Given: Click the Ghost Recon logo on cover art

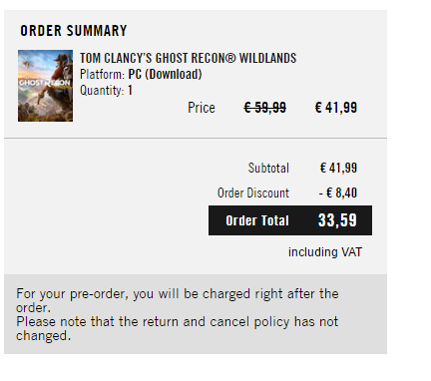Looking at the screenshot, I should click(45, 83).
